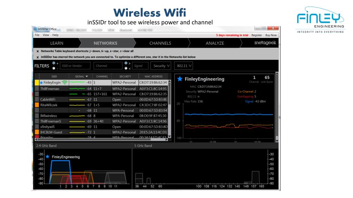The width and height of the screenshot is (353, 198).
Task: Switch to the LEARN tab
Action: click(x=57, y=43)
